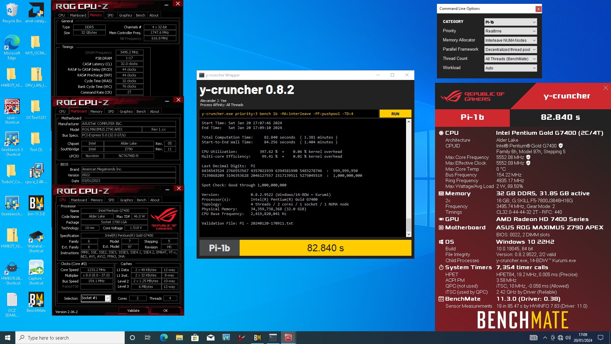The image size is (611, 344).
Task: Open File Explorer from the taskbar
Action: coord(179,338)
